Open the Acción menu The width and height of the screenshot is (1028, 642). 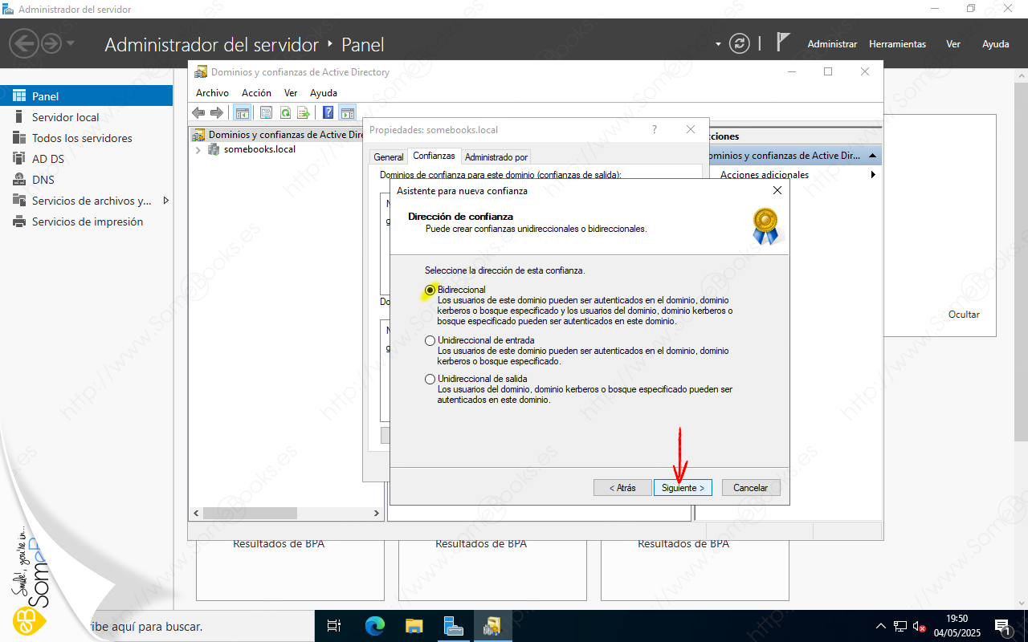256,93
